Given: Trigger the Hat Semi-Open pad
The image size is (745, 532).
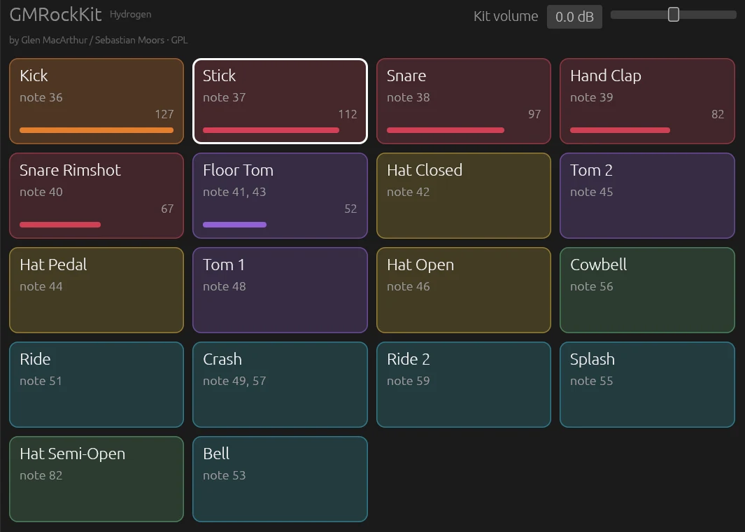Looking at the screenshot, I should pos(97,479).
